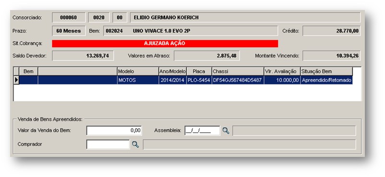Sort by the Modelo column header
This screenshot has width=385, height=177.
(x=138, y=71)
